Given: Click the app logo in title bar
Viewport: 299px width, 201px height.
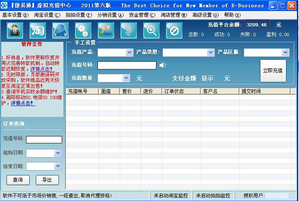Looking at the screenshot, I should (x=4, y=5).
